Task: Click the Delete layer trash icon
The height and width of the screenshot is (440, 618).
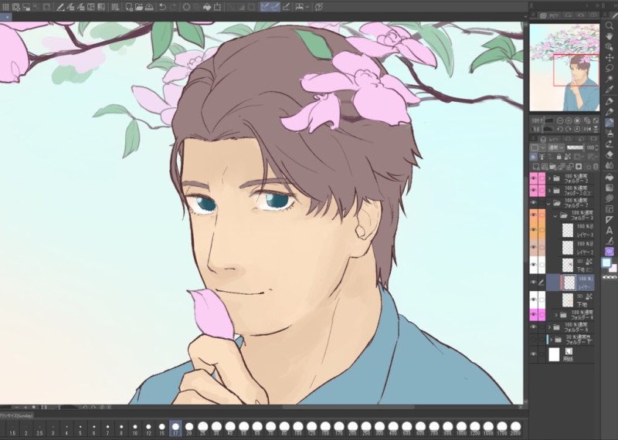Action: pos(596,167)
